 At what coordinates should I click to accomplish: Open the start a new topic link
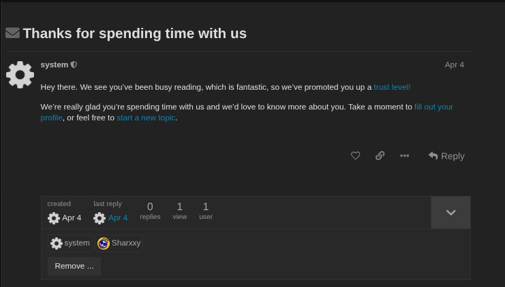coord(146,118)
